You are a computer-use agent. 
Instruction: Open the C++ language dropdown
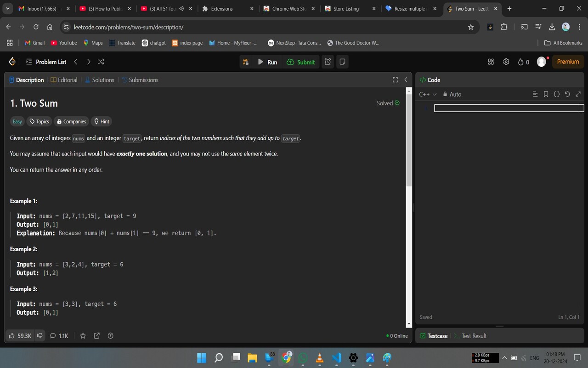(x=427, y=94)
